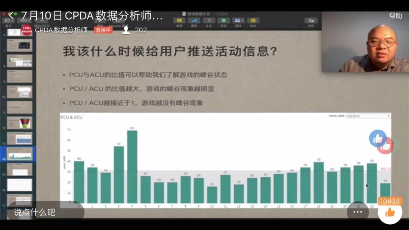Screen dimensions: 409x230
Task: Click the bar labeled 54 at hour 3
Action: point(119,175)
